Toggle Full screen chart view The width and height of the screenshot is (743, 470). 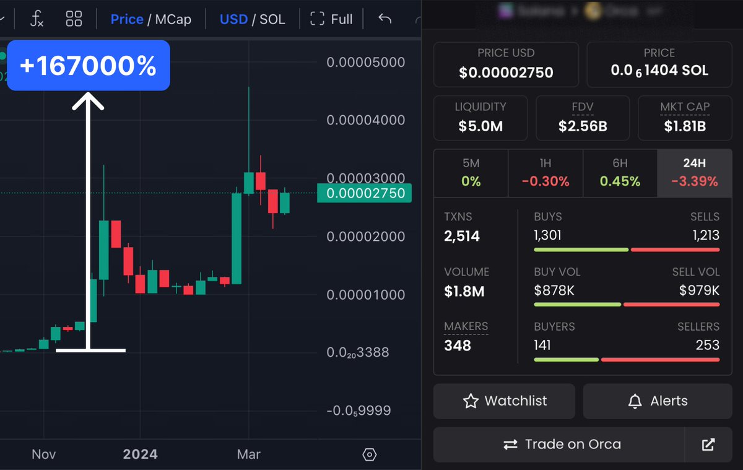pyautogui.click(x=331, y=19)
